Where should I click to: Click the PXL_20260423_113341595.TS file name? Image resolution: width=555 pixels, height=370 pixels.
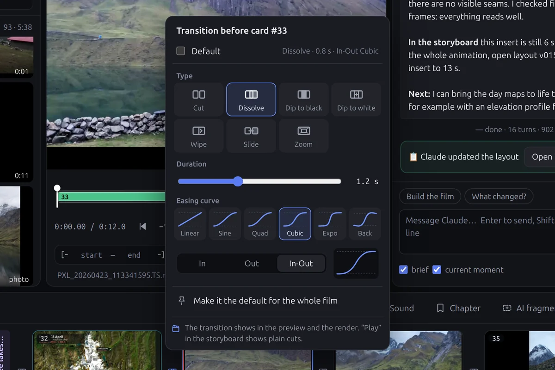(111, 275)
